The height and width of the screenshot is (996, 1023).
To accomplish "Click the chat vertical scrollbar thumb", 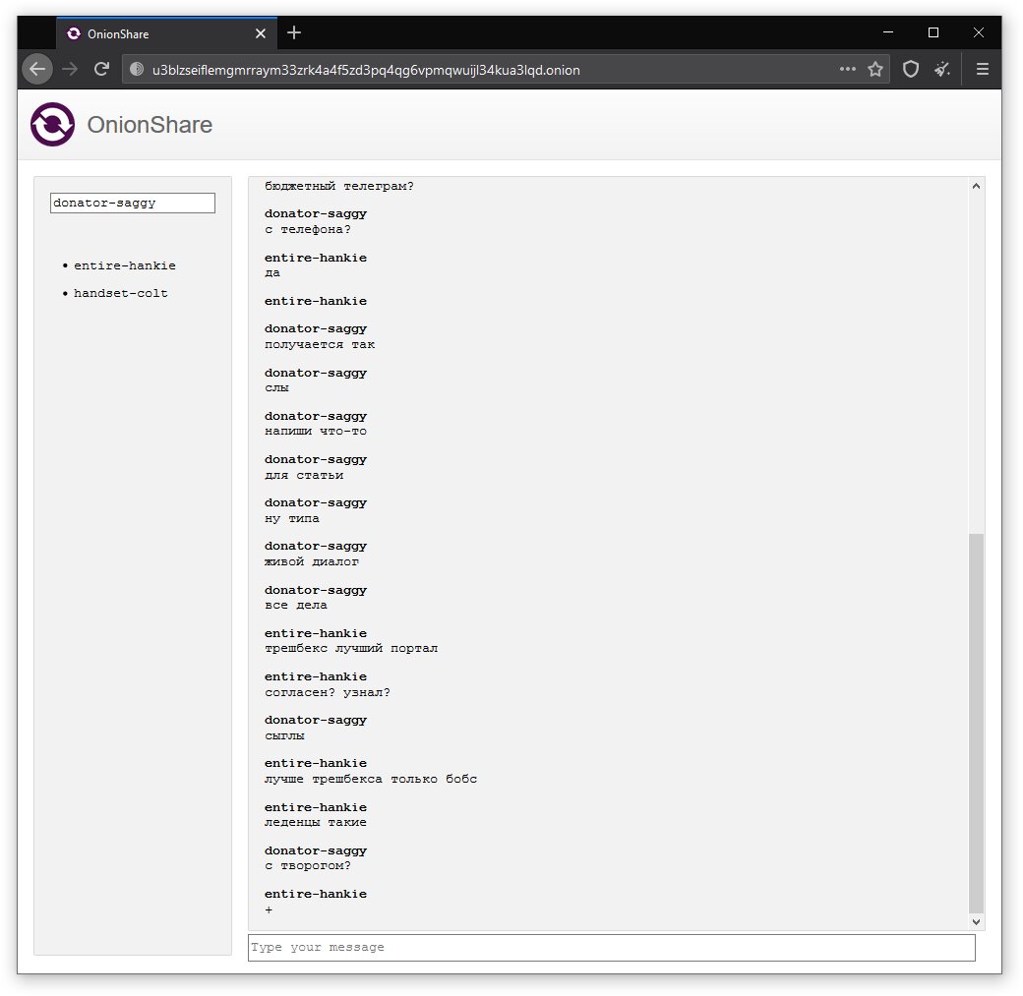I will coord(976,723).
